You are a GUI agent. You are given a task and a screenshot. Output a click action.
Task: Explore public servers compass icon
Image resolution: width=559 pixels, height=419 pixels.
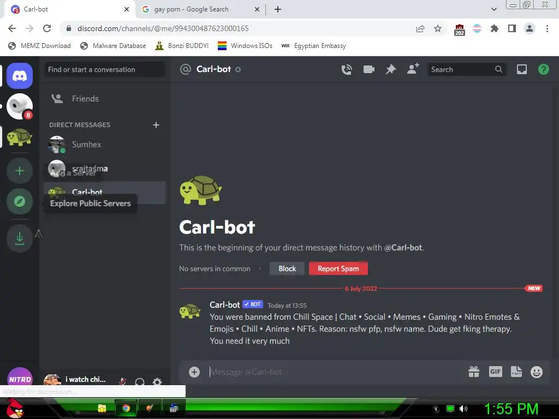[x=20, y=201]
